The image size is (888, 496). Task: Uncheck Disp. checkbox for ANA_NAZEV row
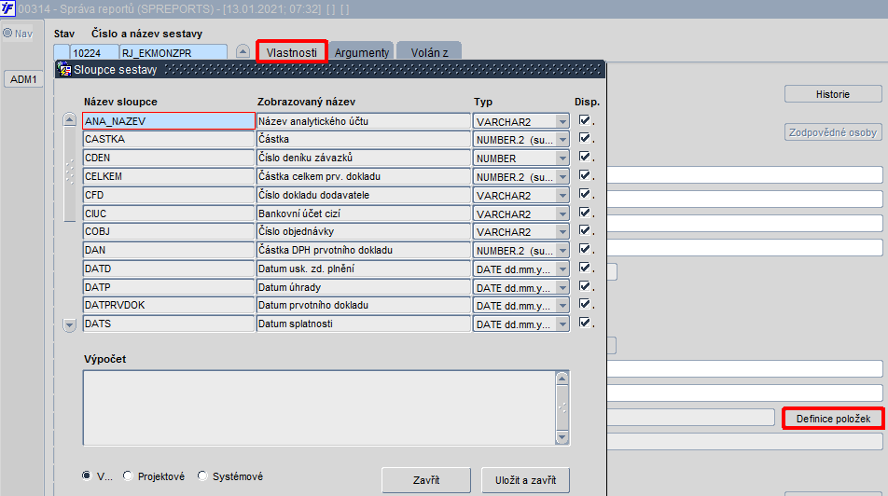(585, 120)
